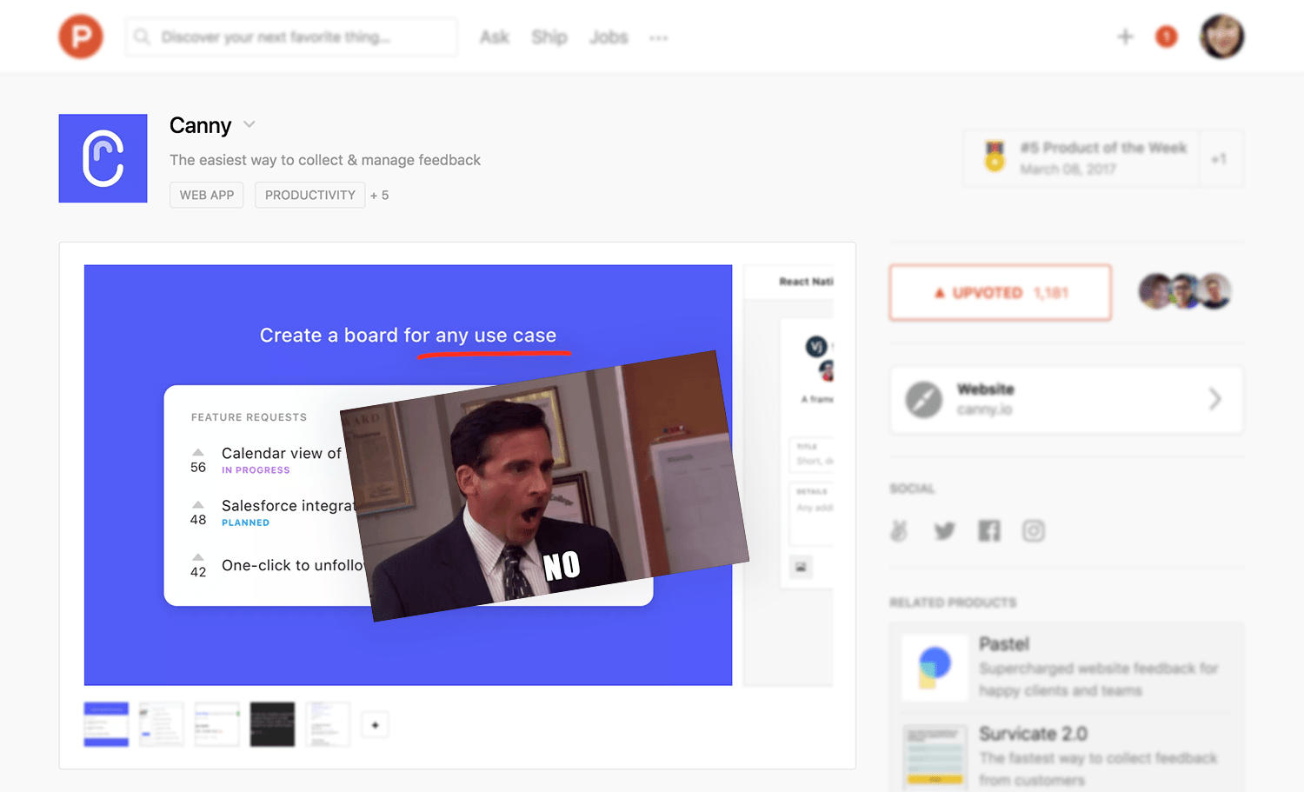The image size is (1304, 792).
Task: Open the Instagram social icon
Action: pyautogui.click(x=1034, y=530)
